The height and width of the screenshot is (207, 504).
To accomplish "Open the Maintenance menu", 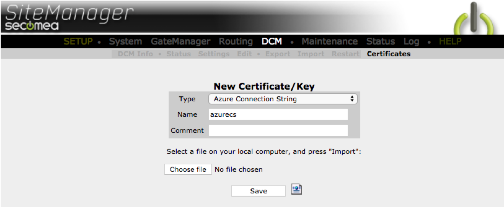I will click(329, 41).
